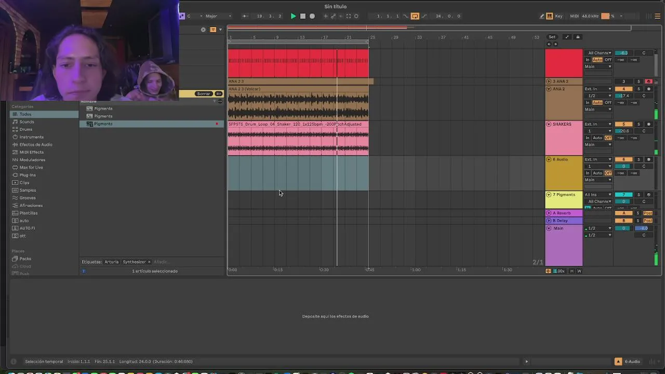Click Capture MIDI brackets icon
The image size is (665, 374).
(349, 16)
